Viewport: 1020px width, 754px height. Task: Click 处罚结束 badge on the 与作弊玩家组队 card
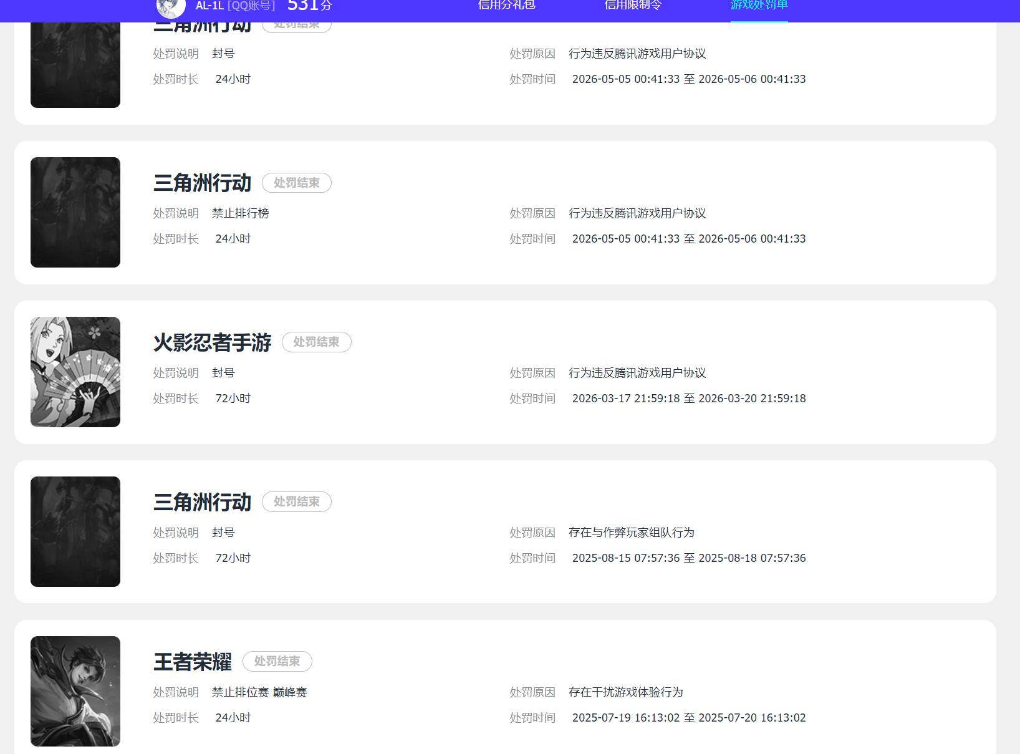click(297, 501)
